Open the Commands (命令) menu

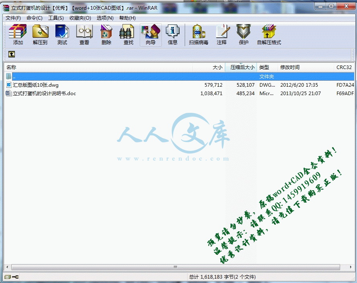click(x=35, y=18)
